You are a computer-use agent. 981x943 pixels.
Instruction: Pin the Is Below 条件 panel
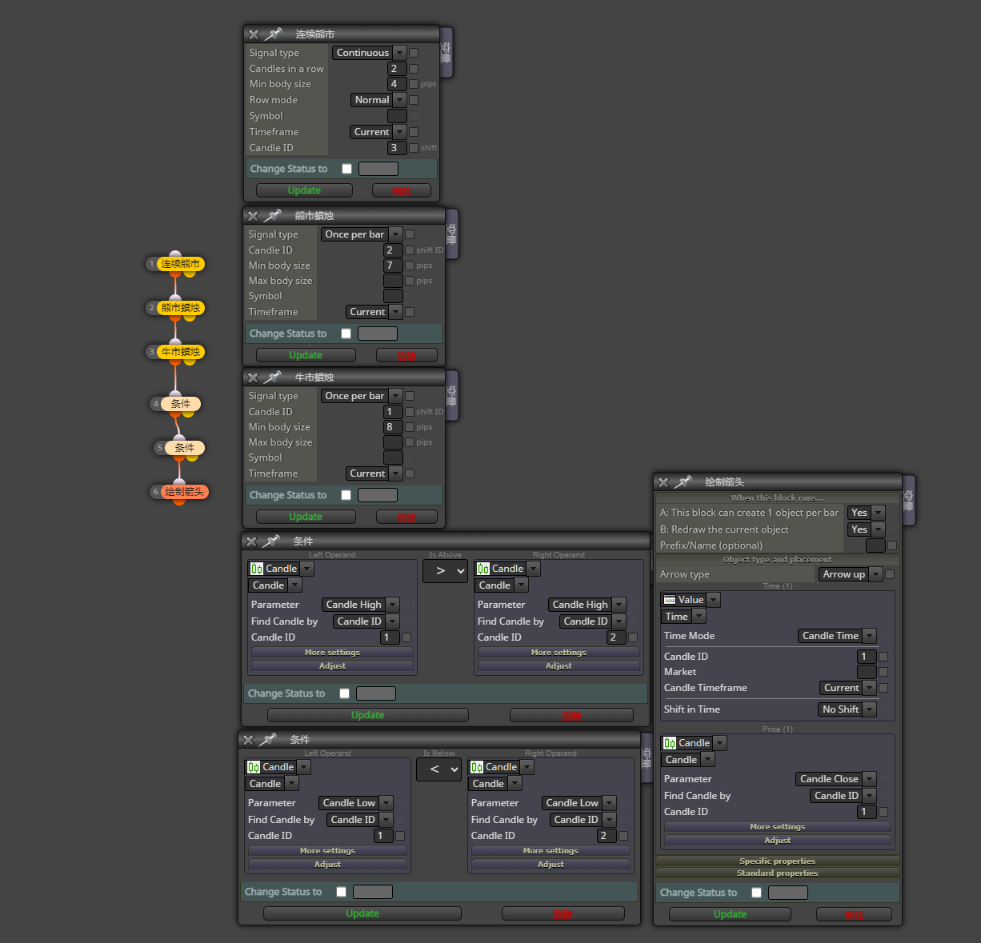(268, 740)
